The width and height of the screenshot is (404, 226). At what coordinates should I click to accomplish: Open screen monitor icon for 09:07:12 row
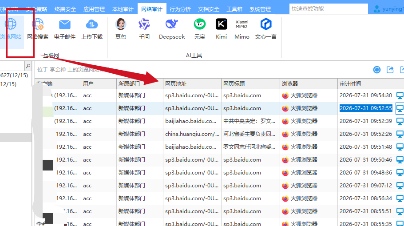(x=400, y=186)
